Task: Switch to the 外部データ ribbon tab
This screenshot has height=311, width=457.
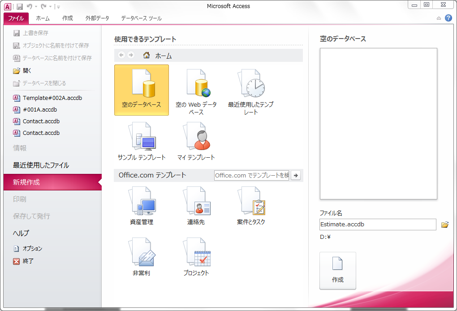Action: 97,18
